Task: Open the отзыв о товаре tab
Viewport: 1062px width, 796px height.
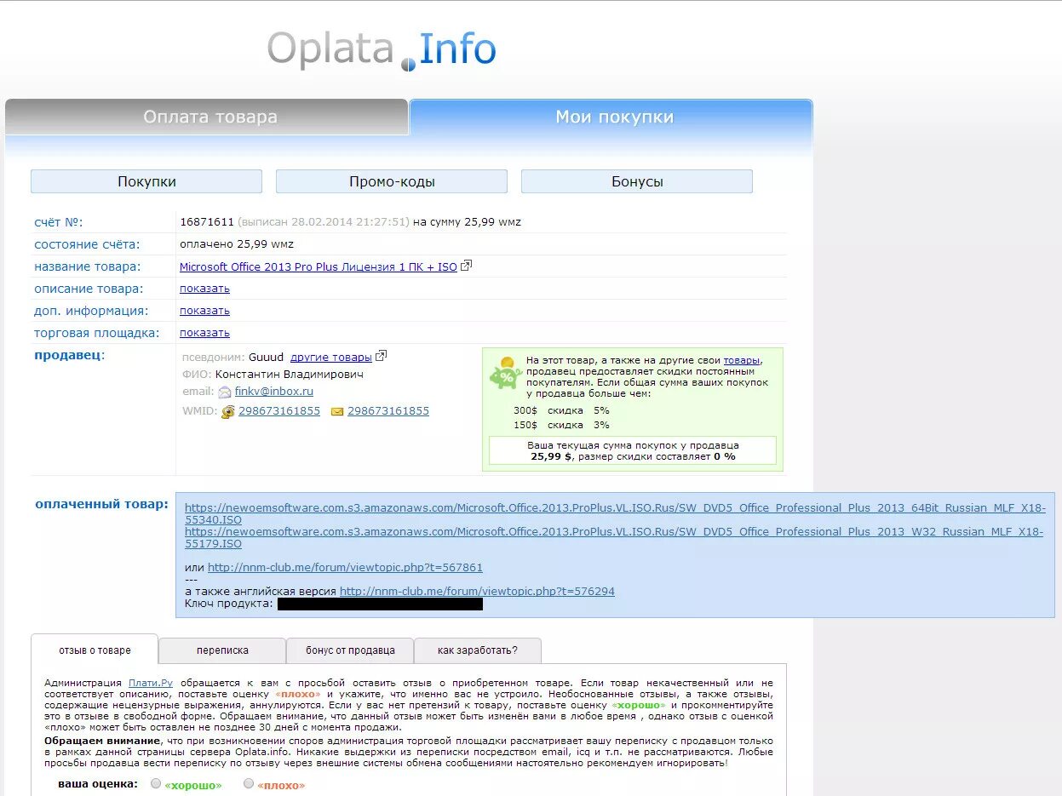Action: pos(95,650)
